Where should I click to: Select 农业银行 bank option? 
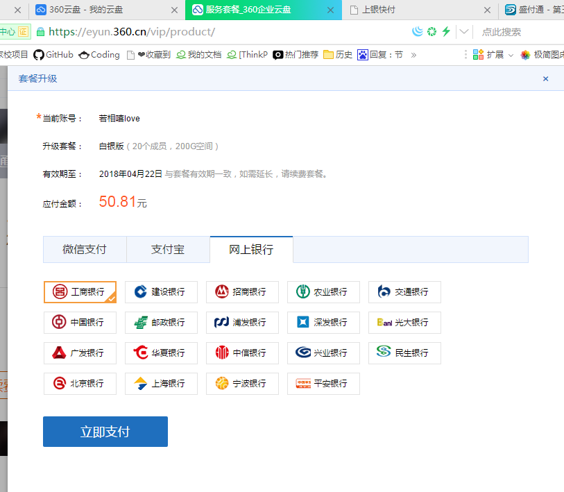323,292
